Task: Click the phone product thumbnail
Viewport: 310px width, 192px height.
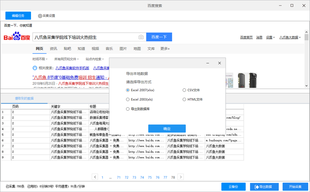Action: [x=247, y=80]
